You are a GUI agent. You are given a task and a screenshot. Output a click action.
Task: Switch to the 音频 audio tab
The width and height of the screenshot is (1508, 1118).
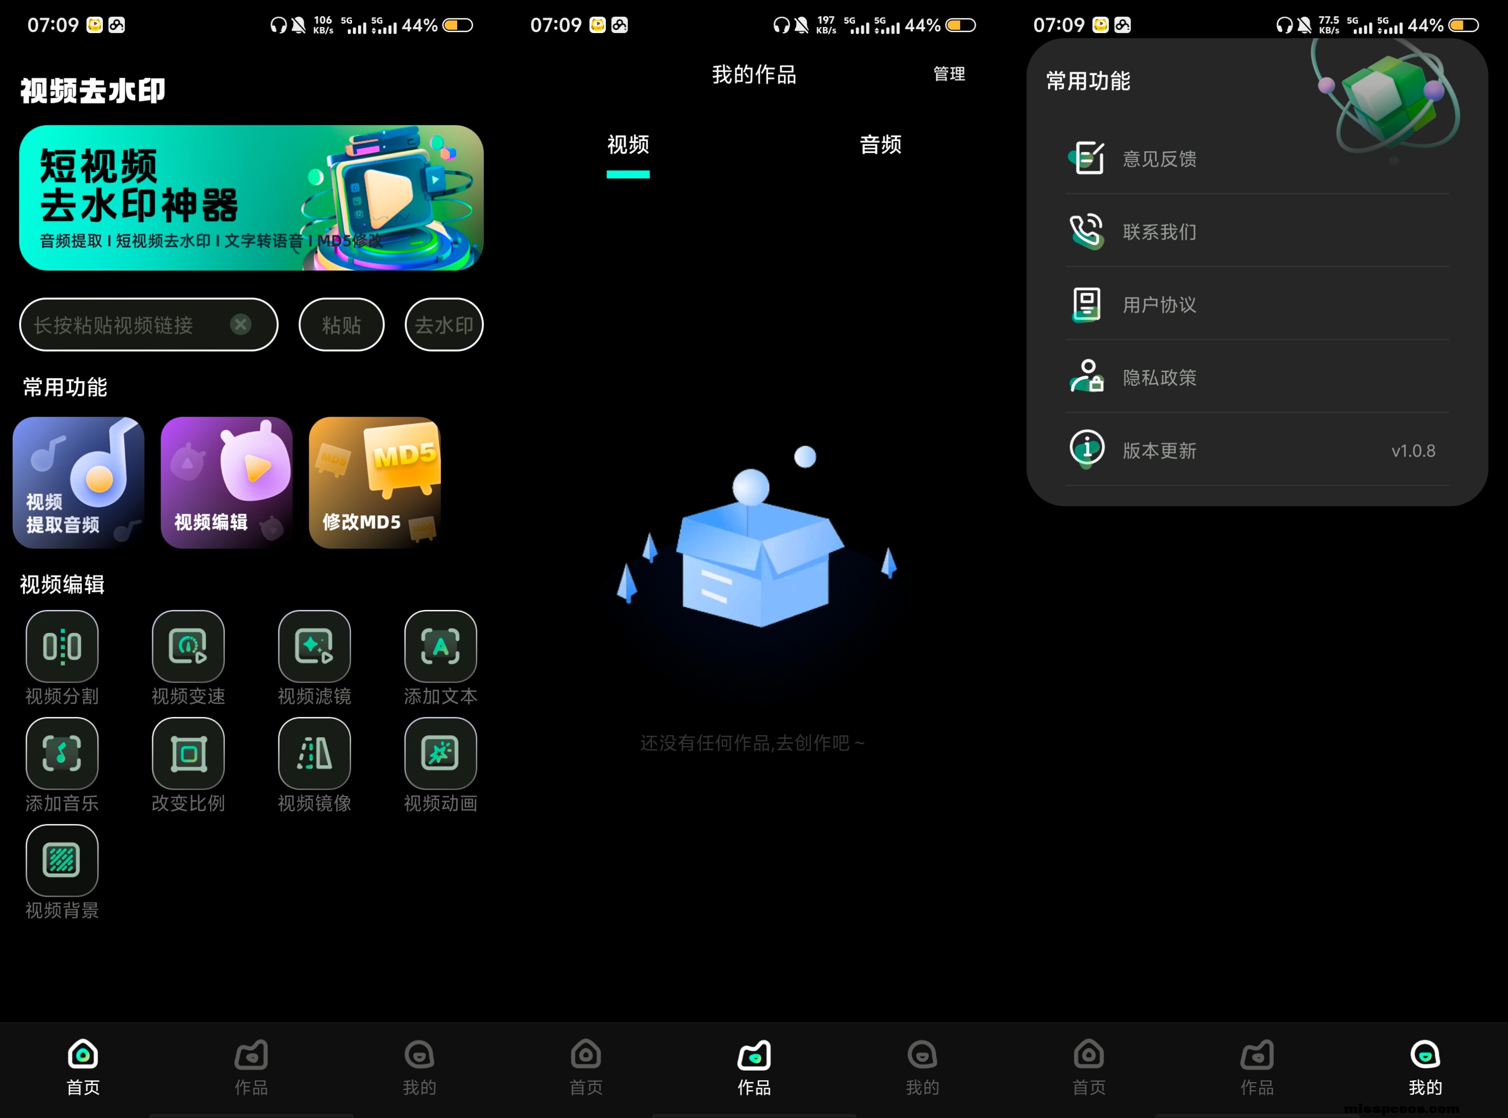pyautogui.click(x=880, y=145)
